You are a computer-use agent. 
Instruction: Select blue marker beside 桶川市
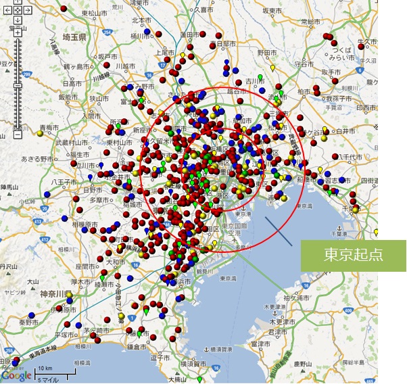click(x=147, y=31)
